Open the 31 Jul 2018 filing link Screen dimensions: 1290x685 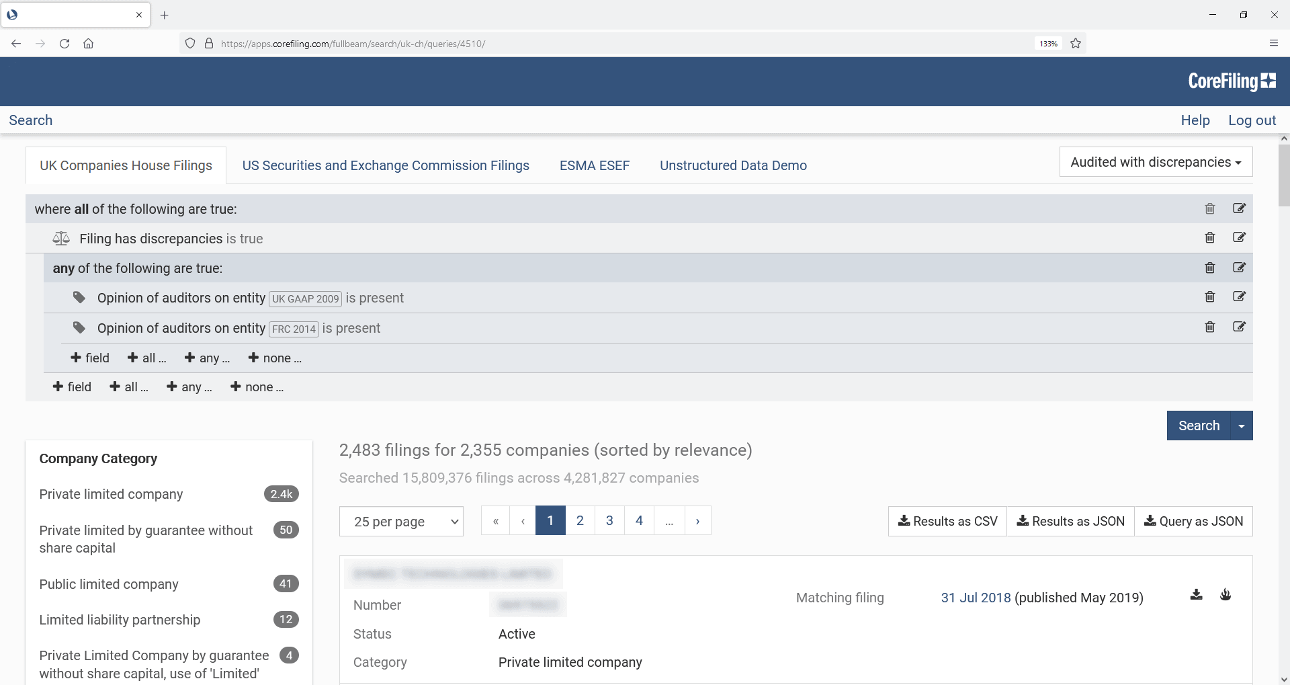976,598
